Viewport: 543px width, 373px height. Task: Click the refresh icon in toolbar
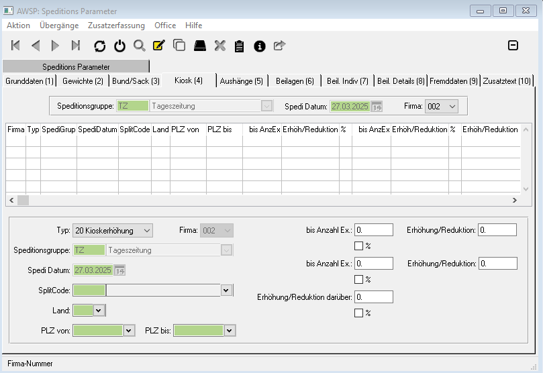(x=99, y=46)
